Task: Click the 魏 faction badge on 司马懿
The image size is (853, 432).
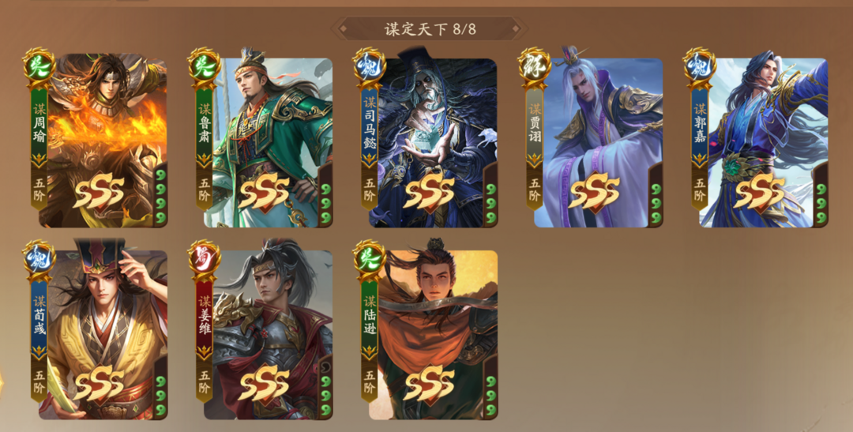Action: 370,66
